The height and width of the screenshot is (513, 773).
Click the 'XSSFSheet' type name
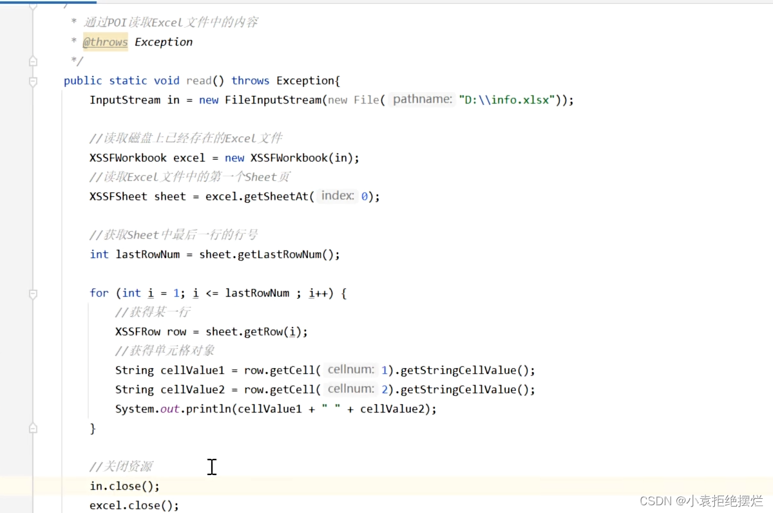119,196
